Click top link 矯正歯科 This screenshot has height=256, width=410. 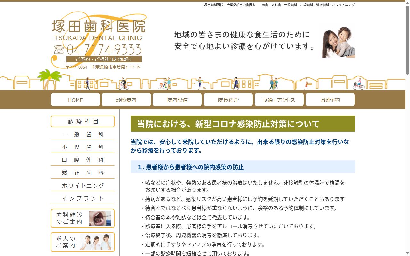pyautogui.click(x=323, y=5)
